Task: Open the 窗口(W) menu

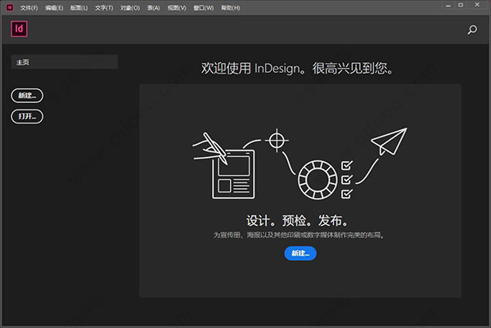Action: (x=203, y=8)
